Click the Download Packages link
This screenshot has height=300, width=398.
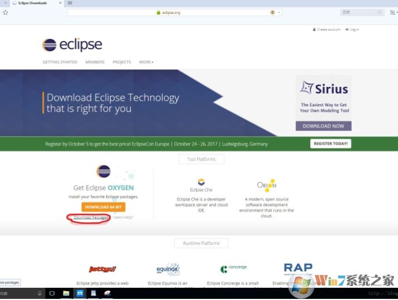pos(91,217)
